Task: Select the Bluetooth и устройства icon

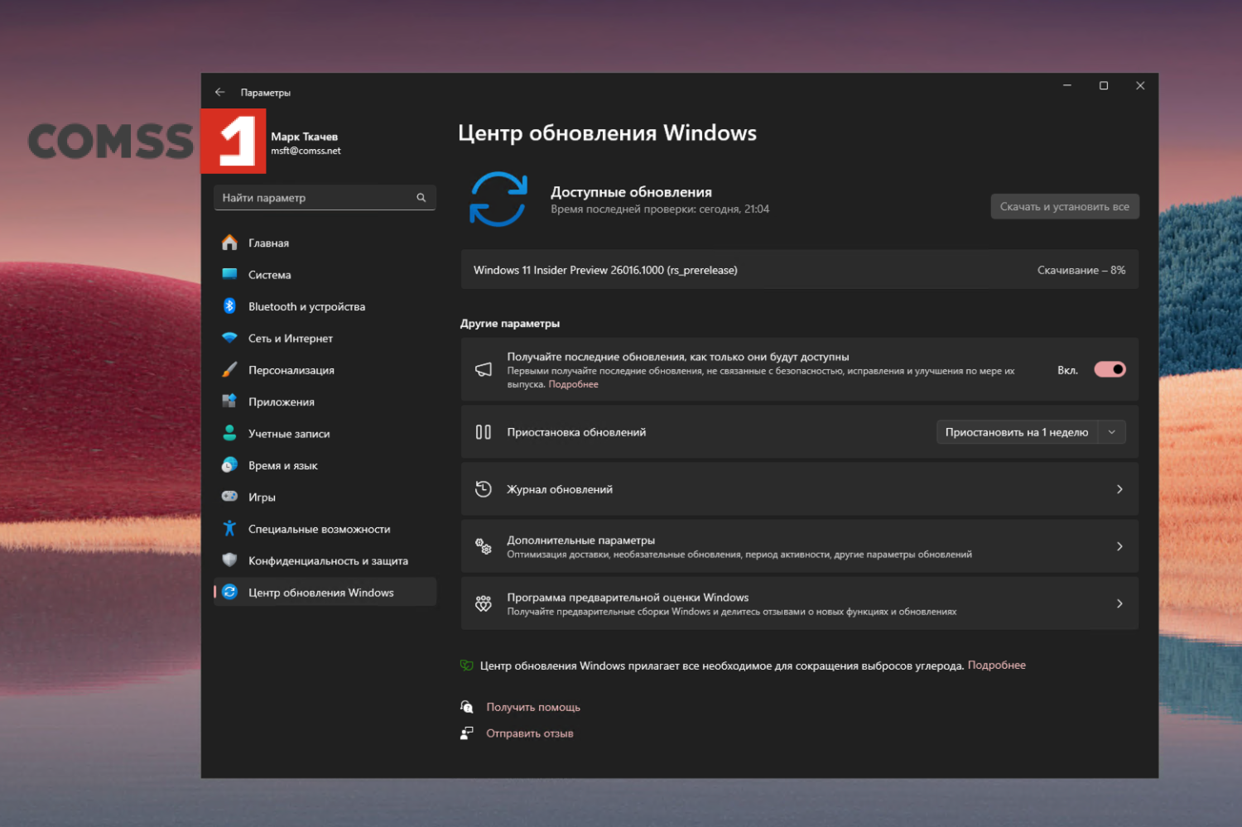Action: tap(229, 305)
